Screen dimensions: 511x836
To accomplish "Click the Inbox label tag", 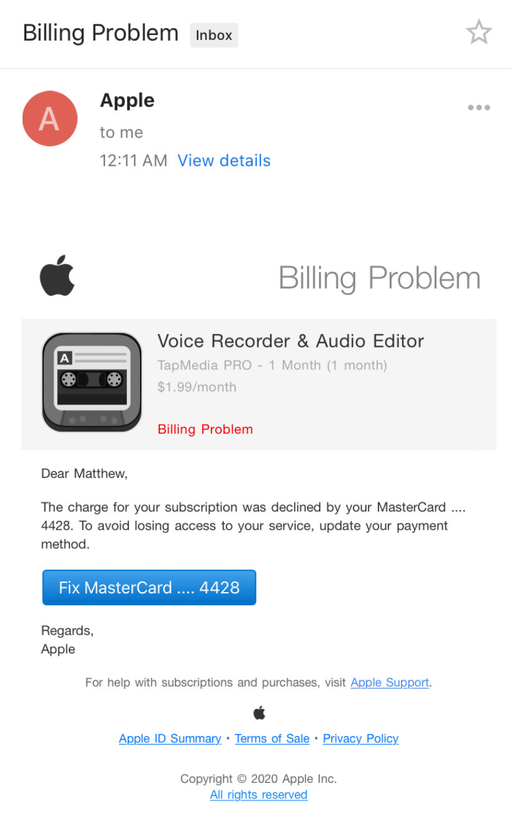I will [214, 35].
